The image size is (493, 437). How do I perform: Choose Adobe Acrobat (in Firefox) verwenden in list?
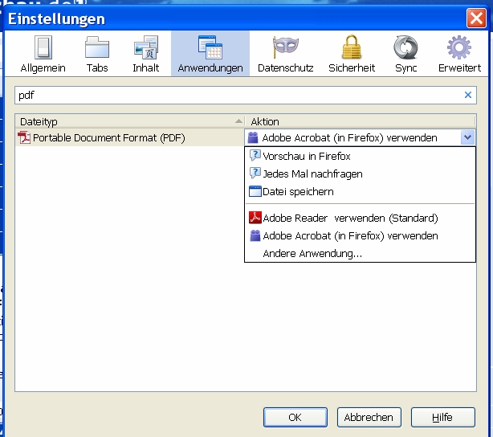[360, 235]
